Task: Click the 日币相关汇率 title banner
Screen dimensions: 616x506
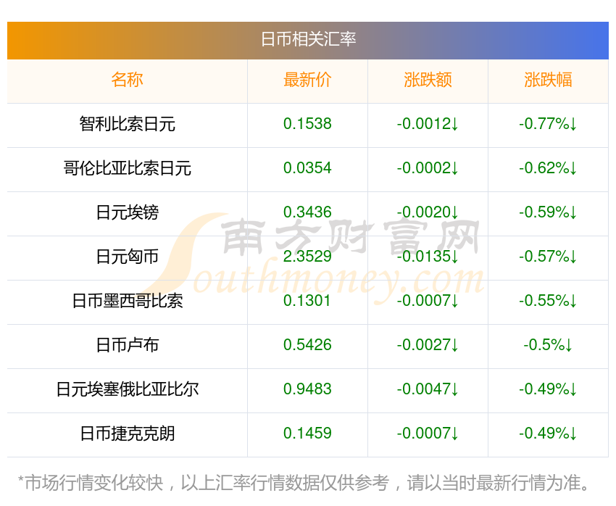Action: point(308,40)
